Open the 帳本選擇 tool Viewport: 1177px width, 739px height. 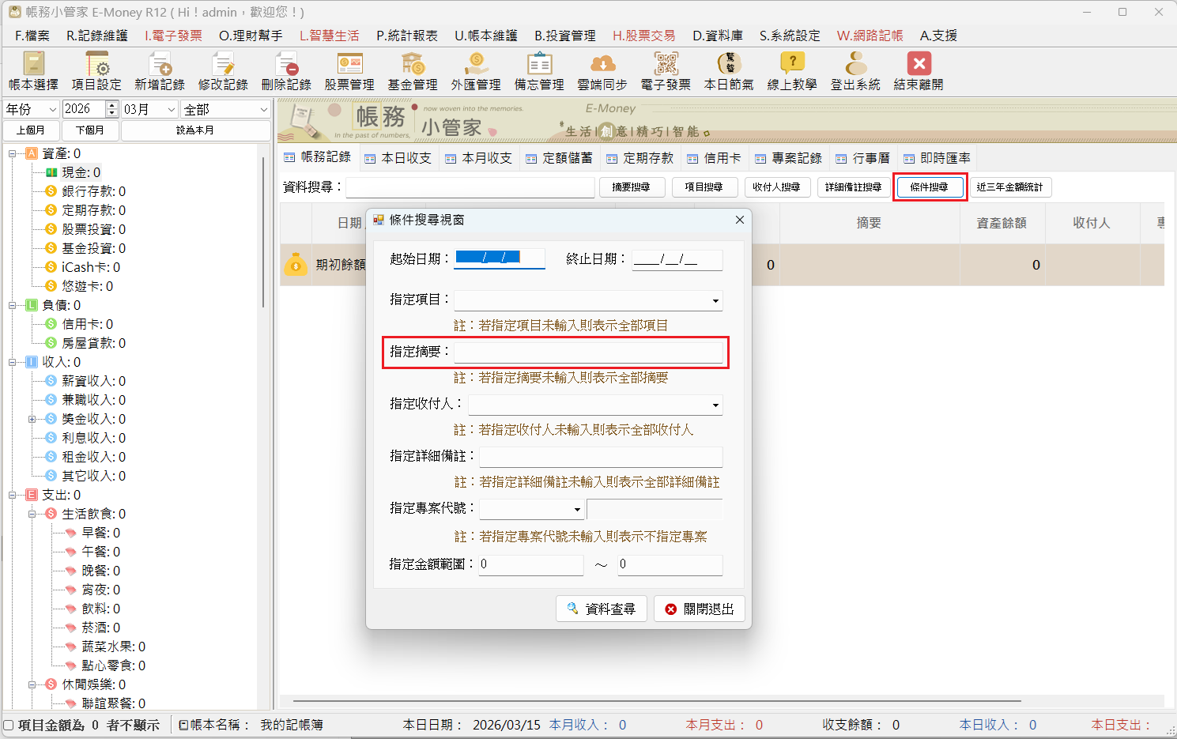pyautogui.click(x=32, y=70)
